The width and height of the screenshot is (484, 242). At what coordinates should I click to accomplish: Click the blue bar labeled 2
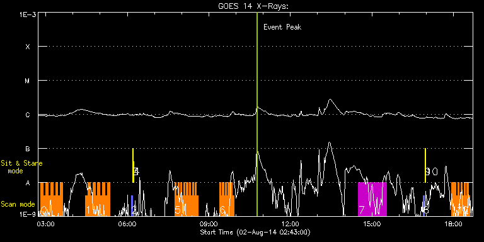click(x=132, y=205)
